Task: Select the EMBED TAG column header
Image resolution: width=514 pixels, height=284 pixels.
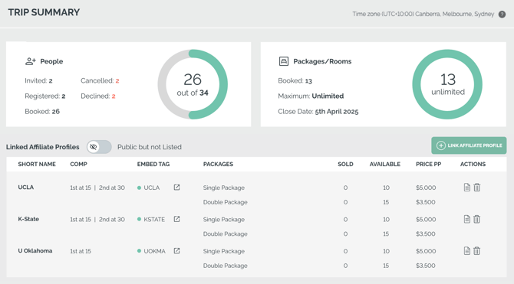Action: (x=153, y=165)
